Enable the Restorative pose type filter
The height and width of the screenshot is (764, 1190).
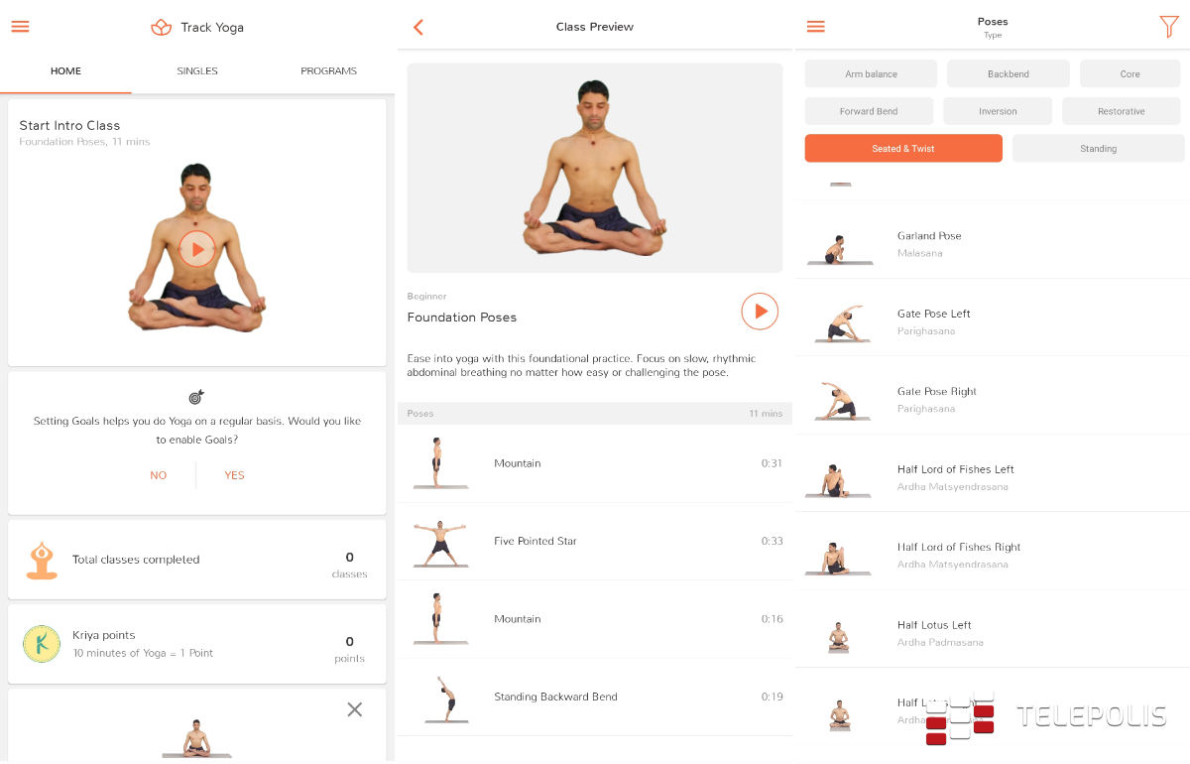1122,111
